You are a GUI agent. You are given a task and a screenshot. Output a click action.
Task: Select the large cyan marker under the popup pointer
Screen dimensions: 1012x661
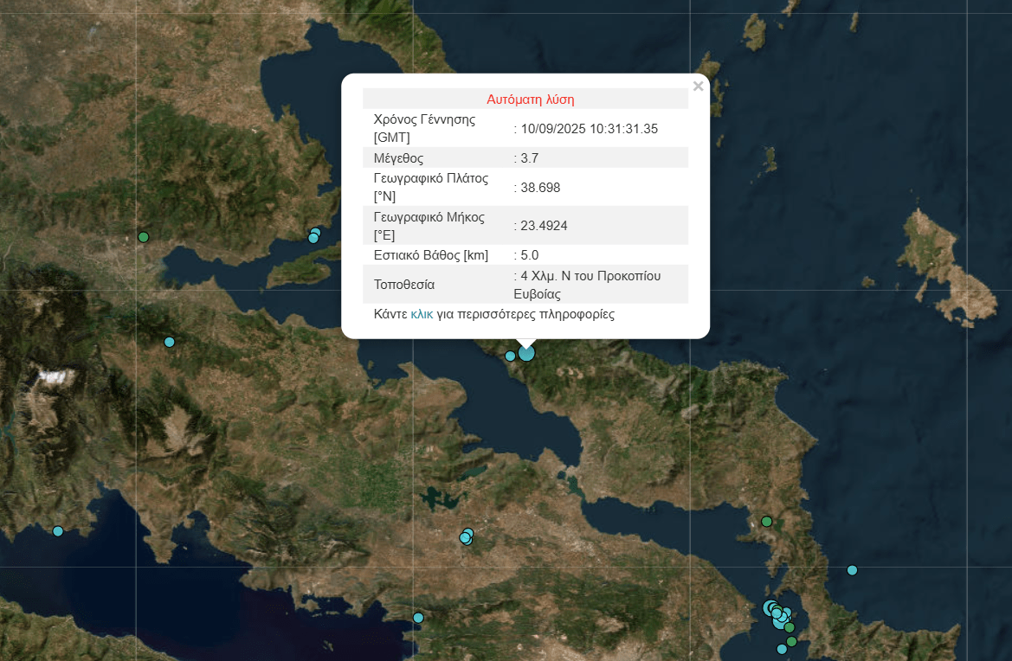(526, 353)
